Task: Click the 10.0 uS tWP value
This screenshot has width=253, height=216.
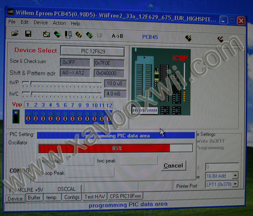Action: pos(115,84)
